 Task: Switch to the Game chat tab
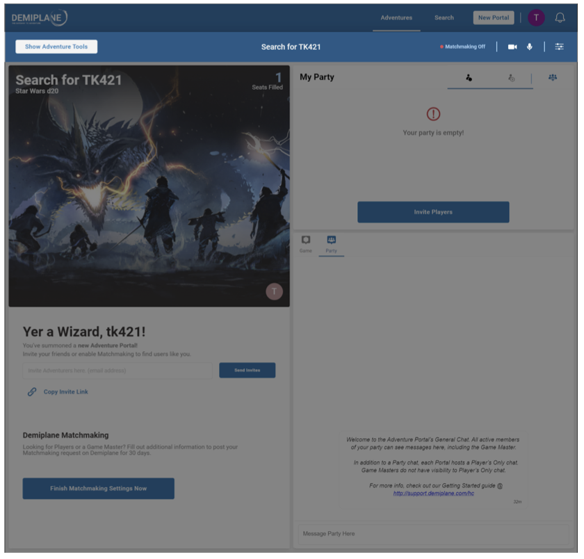(306, 244)
